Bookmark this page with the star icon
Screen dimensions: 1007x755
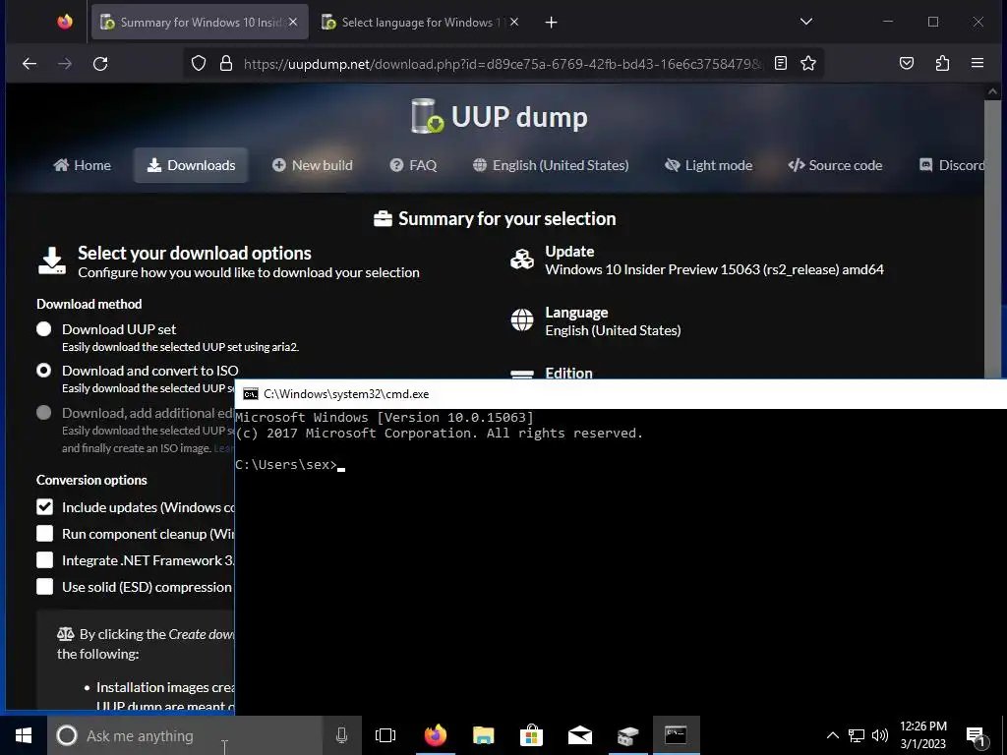(x=808, y=63)
